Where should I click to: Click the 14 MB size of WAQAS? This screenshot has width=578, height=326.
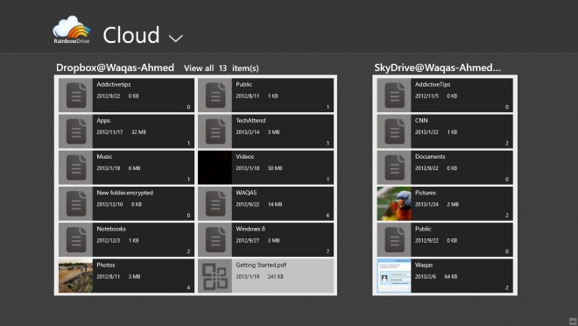click(x=275, y=204)
